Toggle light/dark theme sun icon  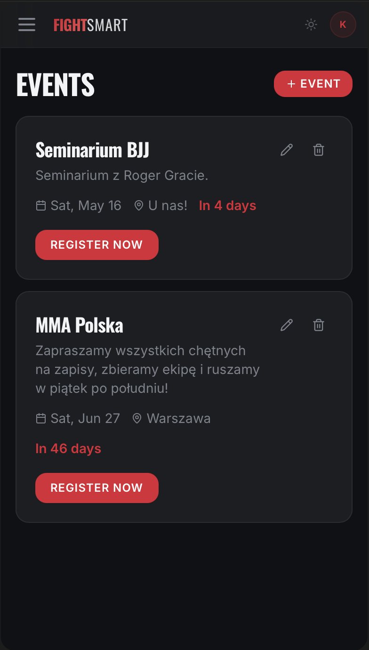coord(311,24)
